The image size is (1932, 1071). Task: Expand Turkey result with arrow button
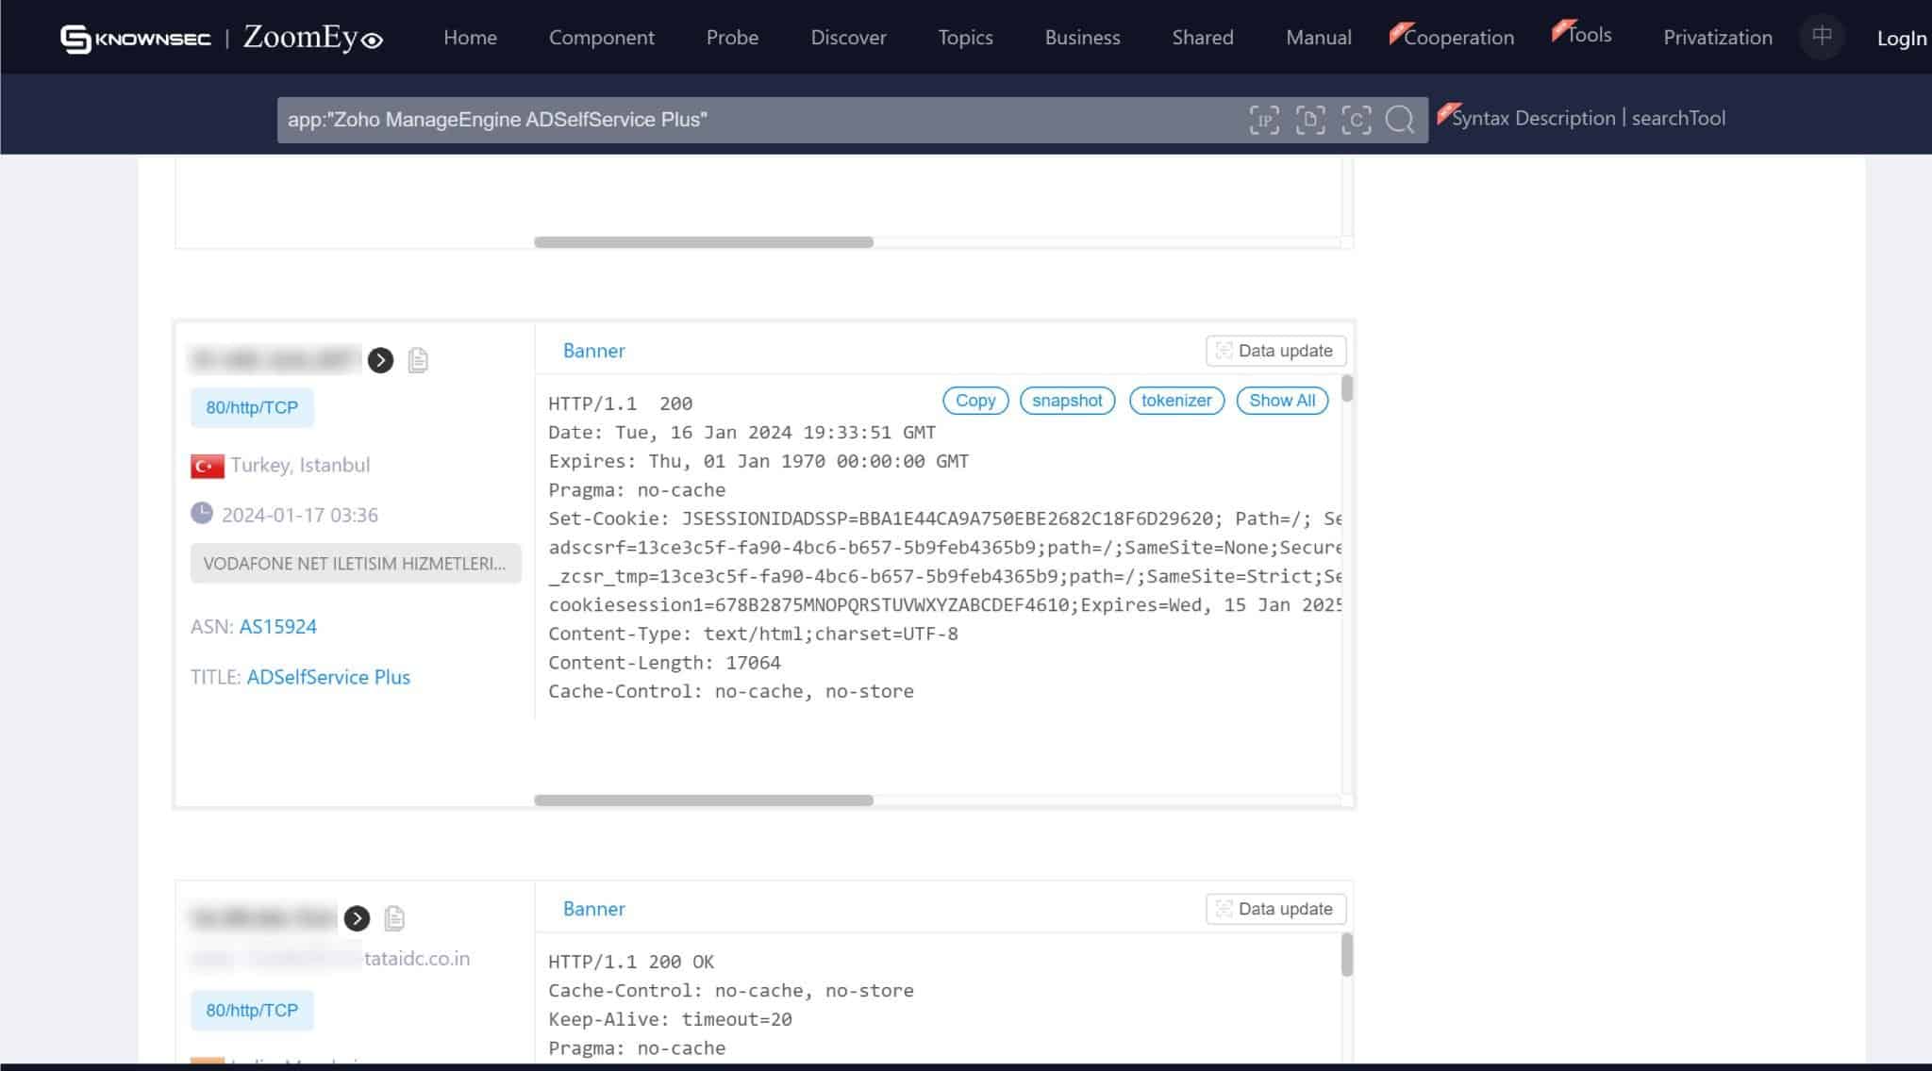(x=380, y=360)
